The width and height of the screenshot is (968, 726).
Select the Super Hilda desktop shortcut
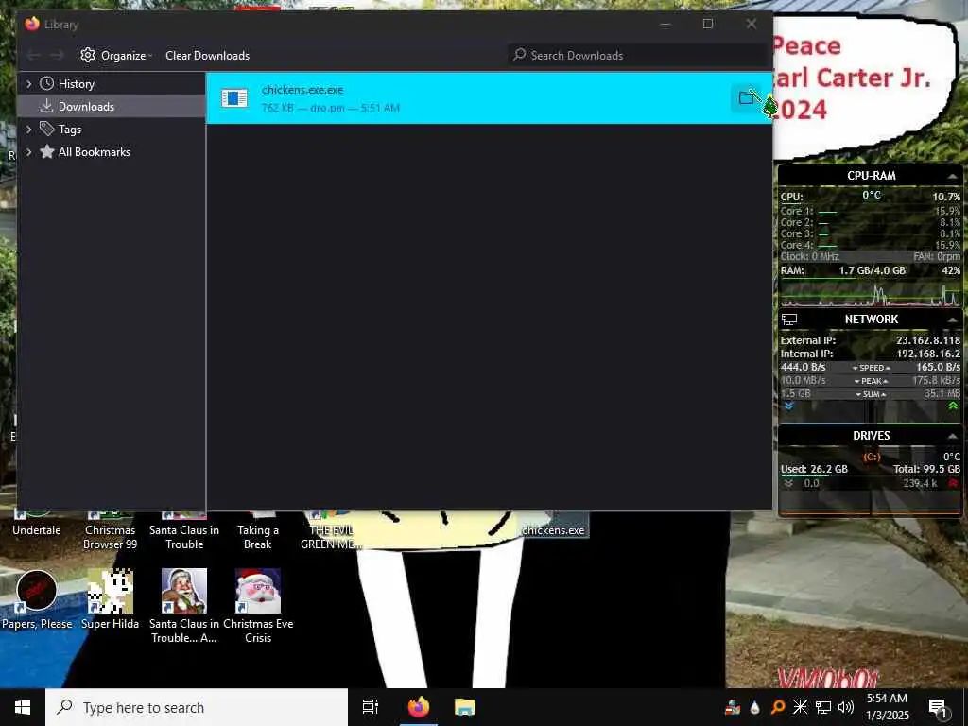(110, 600)
